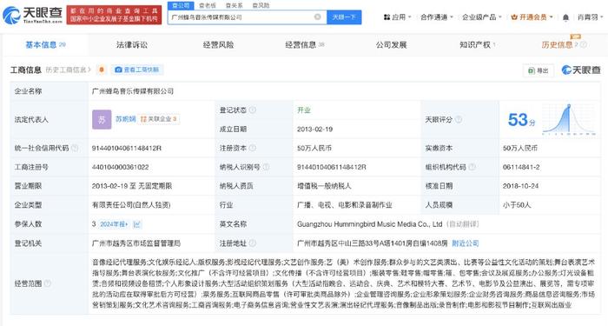
Task: Click the help icon next to 历史信息 tab
Action: (583, 44)
